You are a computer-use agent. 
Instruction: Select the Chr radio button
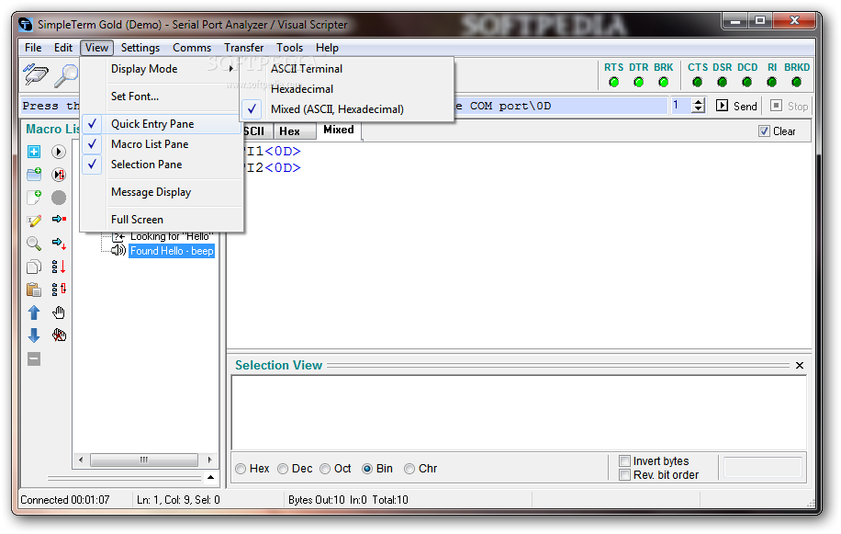(x=409, y=469)
